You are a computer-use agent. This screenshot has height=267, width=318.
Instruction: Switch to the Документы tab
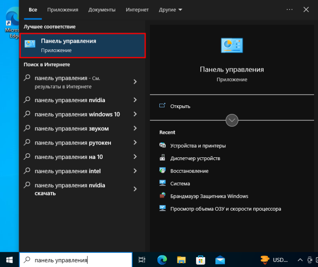pos(102,10)
